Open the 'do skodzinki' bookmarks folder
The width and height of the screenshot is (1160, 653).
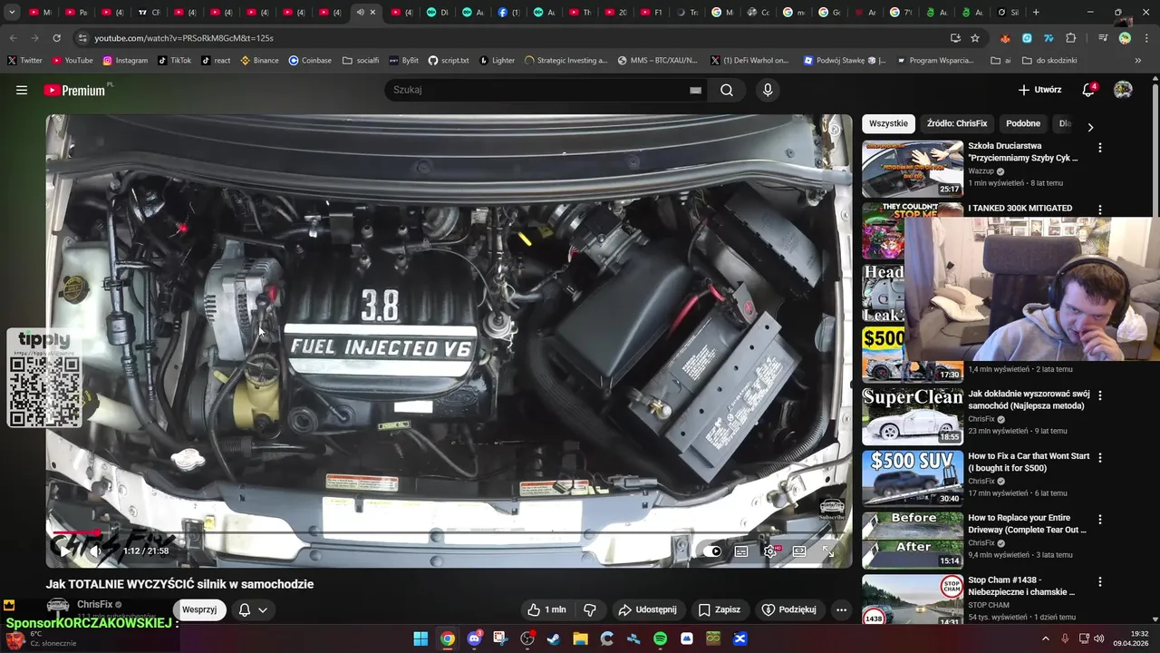(1049, 61)
